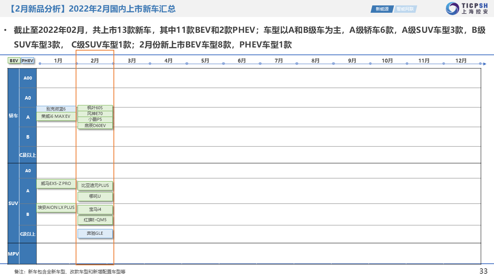Click the 红旗E-QM5 model box
This screenshot has width=494, height=278.
[x=95, y=220]
